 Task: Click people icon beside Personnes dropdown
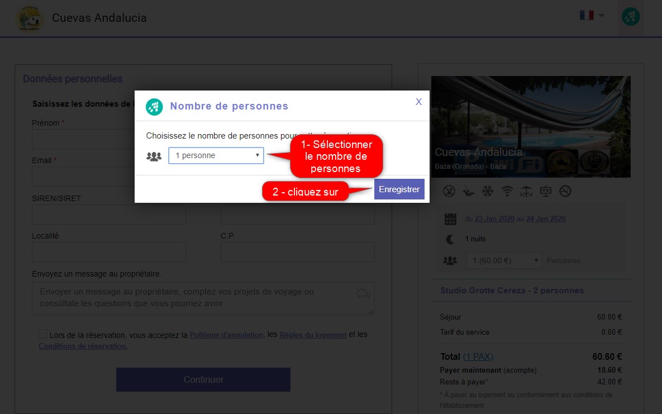450,261
